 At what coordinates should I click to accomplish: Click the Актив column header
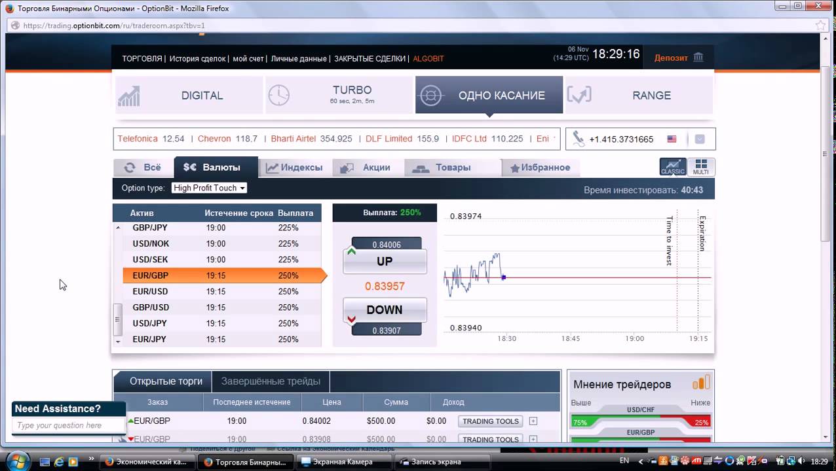pos(142,213)
